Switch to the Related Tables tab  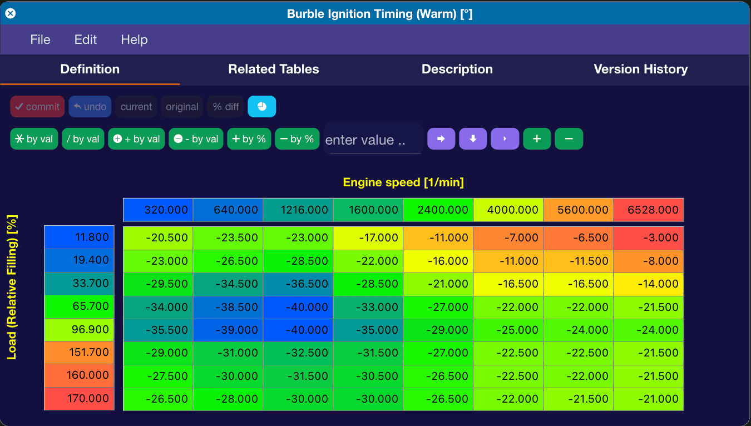coord(274,70)
